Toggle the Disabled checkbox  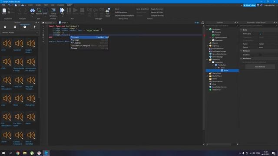click(261, 55)
